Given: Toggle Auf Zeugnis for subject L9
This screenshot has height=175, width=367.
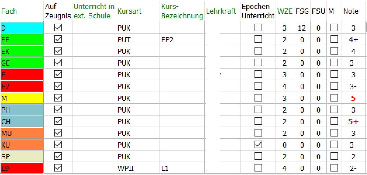Looking at the screenshot, I should pos(58,168).
